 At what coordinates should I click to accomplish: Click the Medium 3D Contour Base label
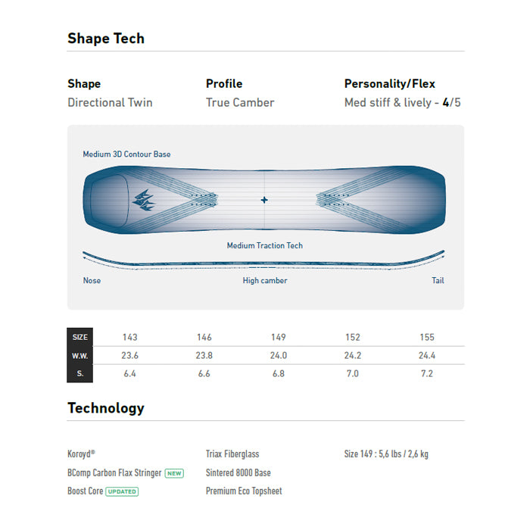[x=126, y=154]
